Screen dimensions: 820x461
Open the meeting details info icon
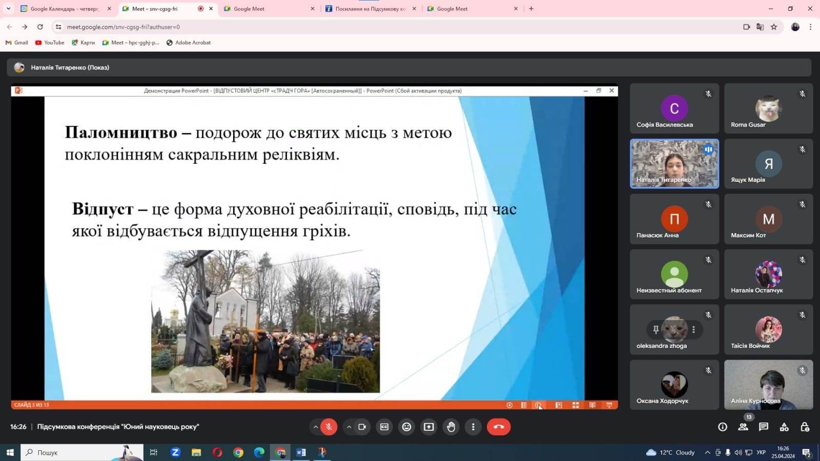point(723,427)
